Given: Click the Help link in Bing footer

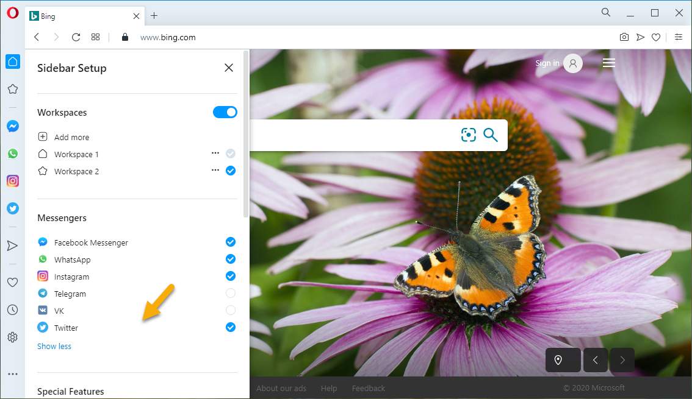Looking at the screenshot, I should (x=329, y=389).
